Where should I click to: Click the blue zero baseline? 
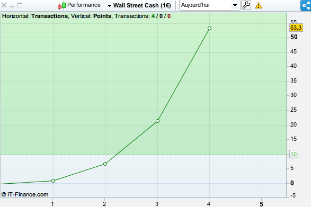(x=144, y=184)
